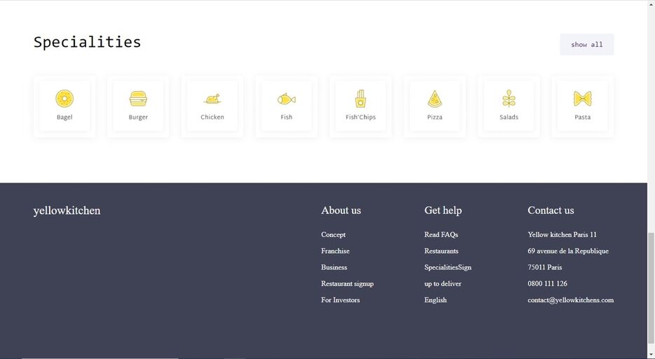Open the Concept footer link
Viewport: 655px width, 359px height.
point(333,234)
